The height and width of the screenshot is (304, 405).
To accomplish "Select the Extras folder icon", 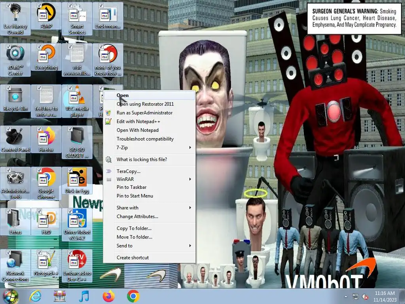I will point(15,222).
